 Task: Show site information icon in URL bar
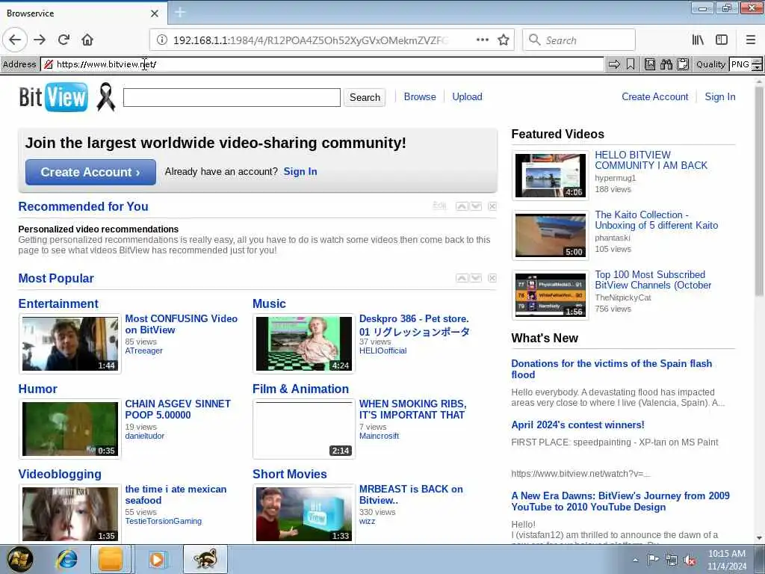pyautogui.click(x=162, y=40)
